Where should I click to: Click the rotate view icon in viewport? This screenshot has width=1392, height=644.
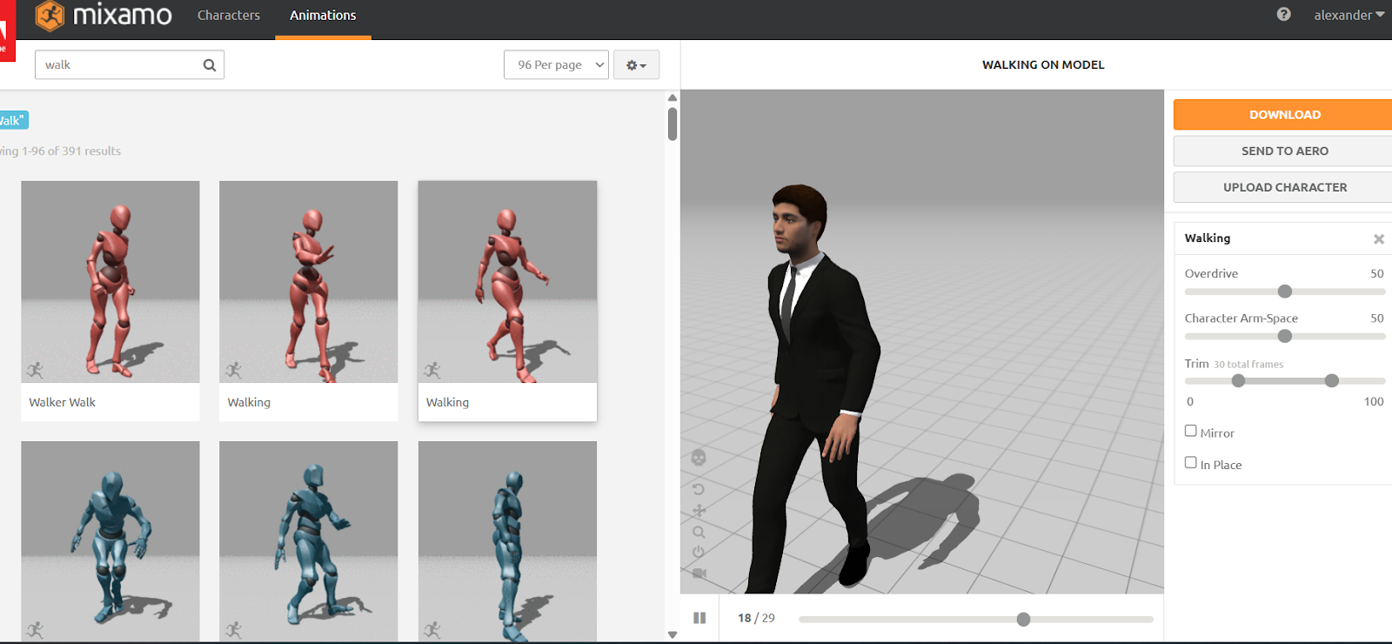[699, 489]
